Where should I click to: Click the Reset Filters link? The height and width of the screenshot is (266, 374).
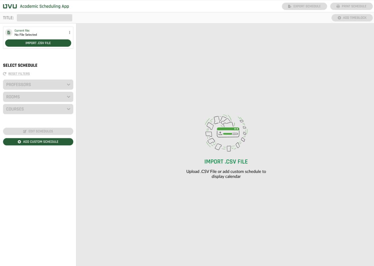19,74
